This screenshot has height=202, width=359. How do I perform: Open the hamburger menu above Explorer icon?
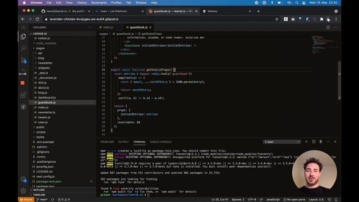point(23,27)
